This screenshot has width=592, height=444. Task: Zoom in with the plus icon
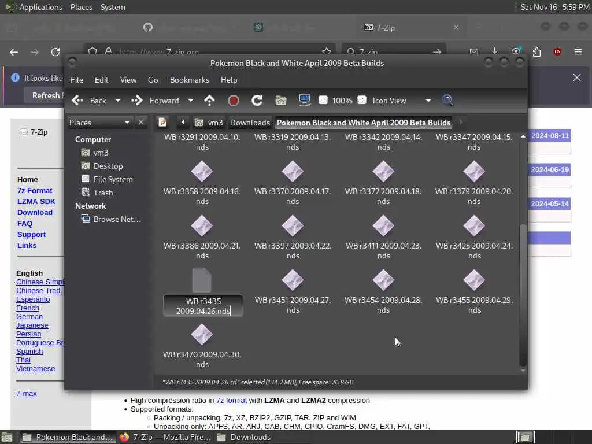pyautogui.click(x=362, y=100)
